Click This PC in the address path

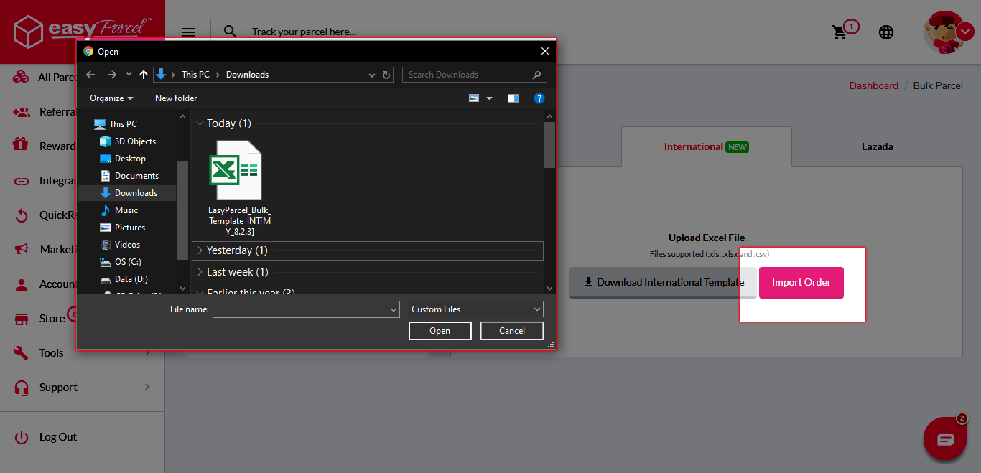195,75
